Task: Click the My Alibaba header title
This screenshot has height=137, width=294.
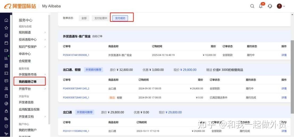Action: point(51,6)
